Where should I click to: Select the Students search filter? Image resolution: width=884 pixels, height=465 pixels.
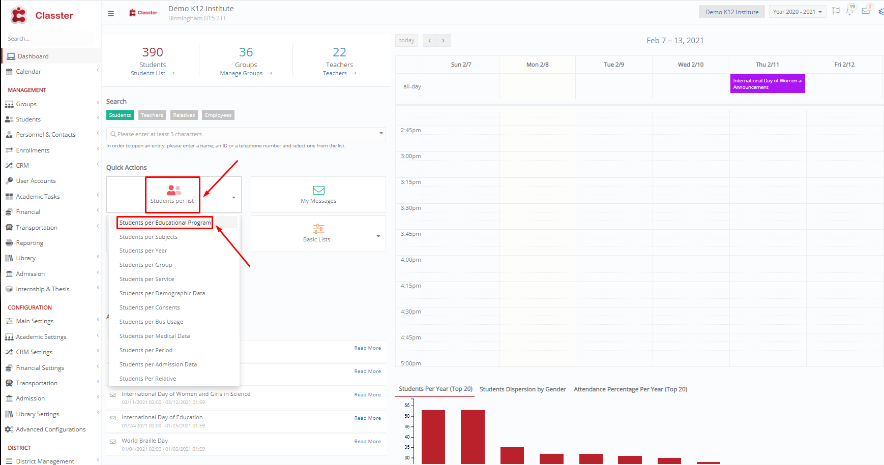pos(120,115)
